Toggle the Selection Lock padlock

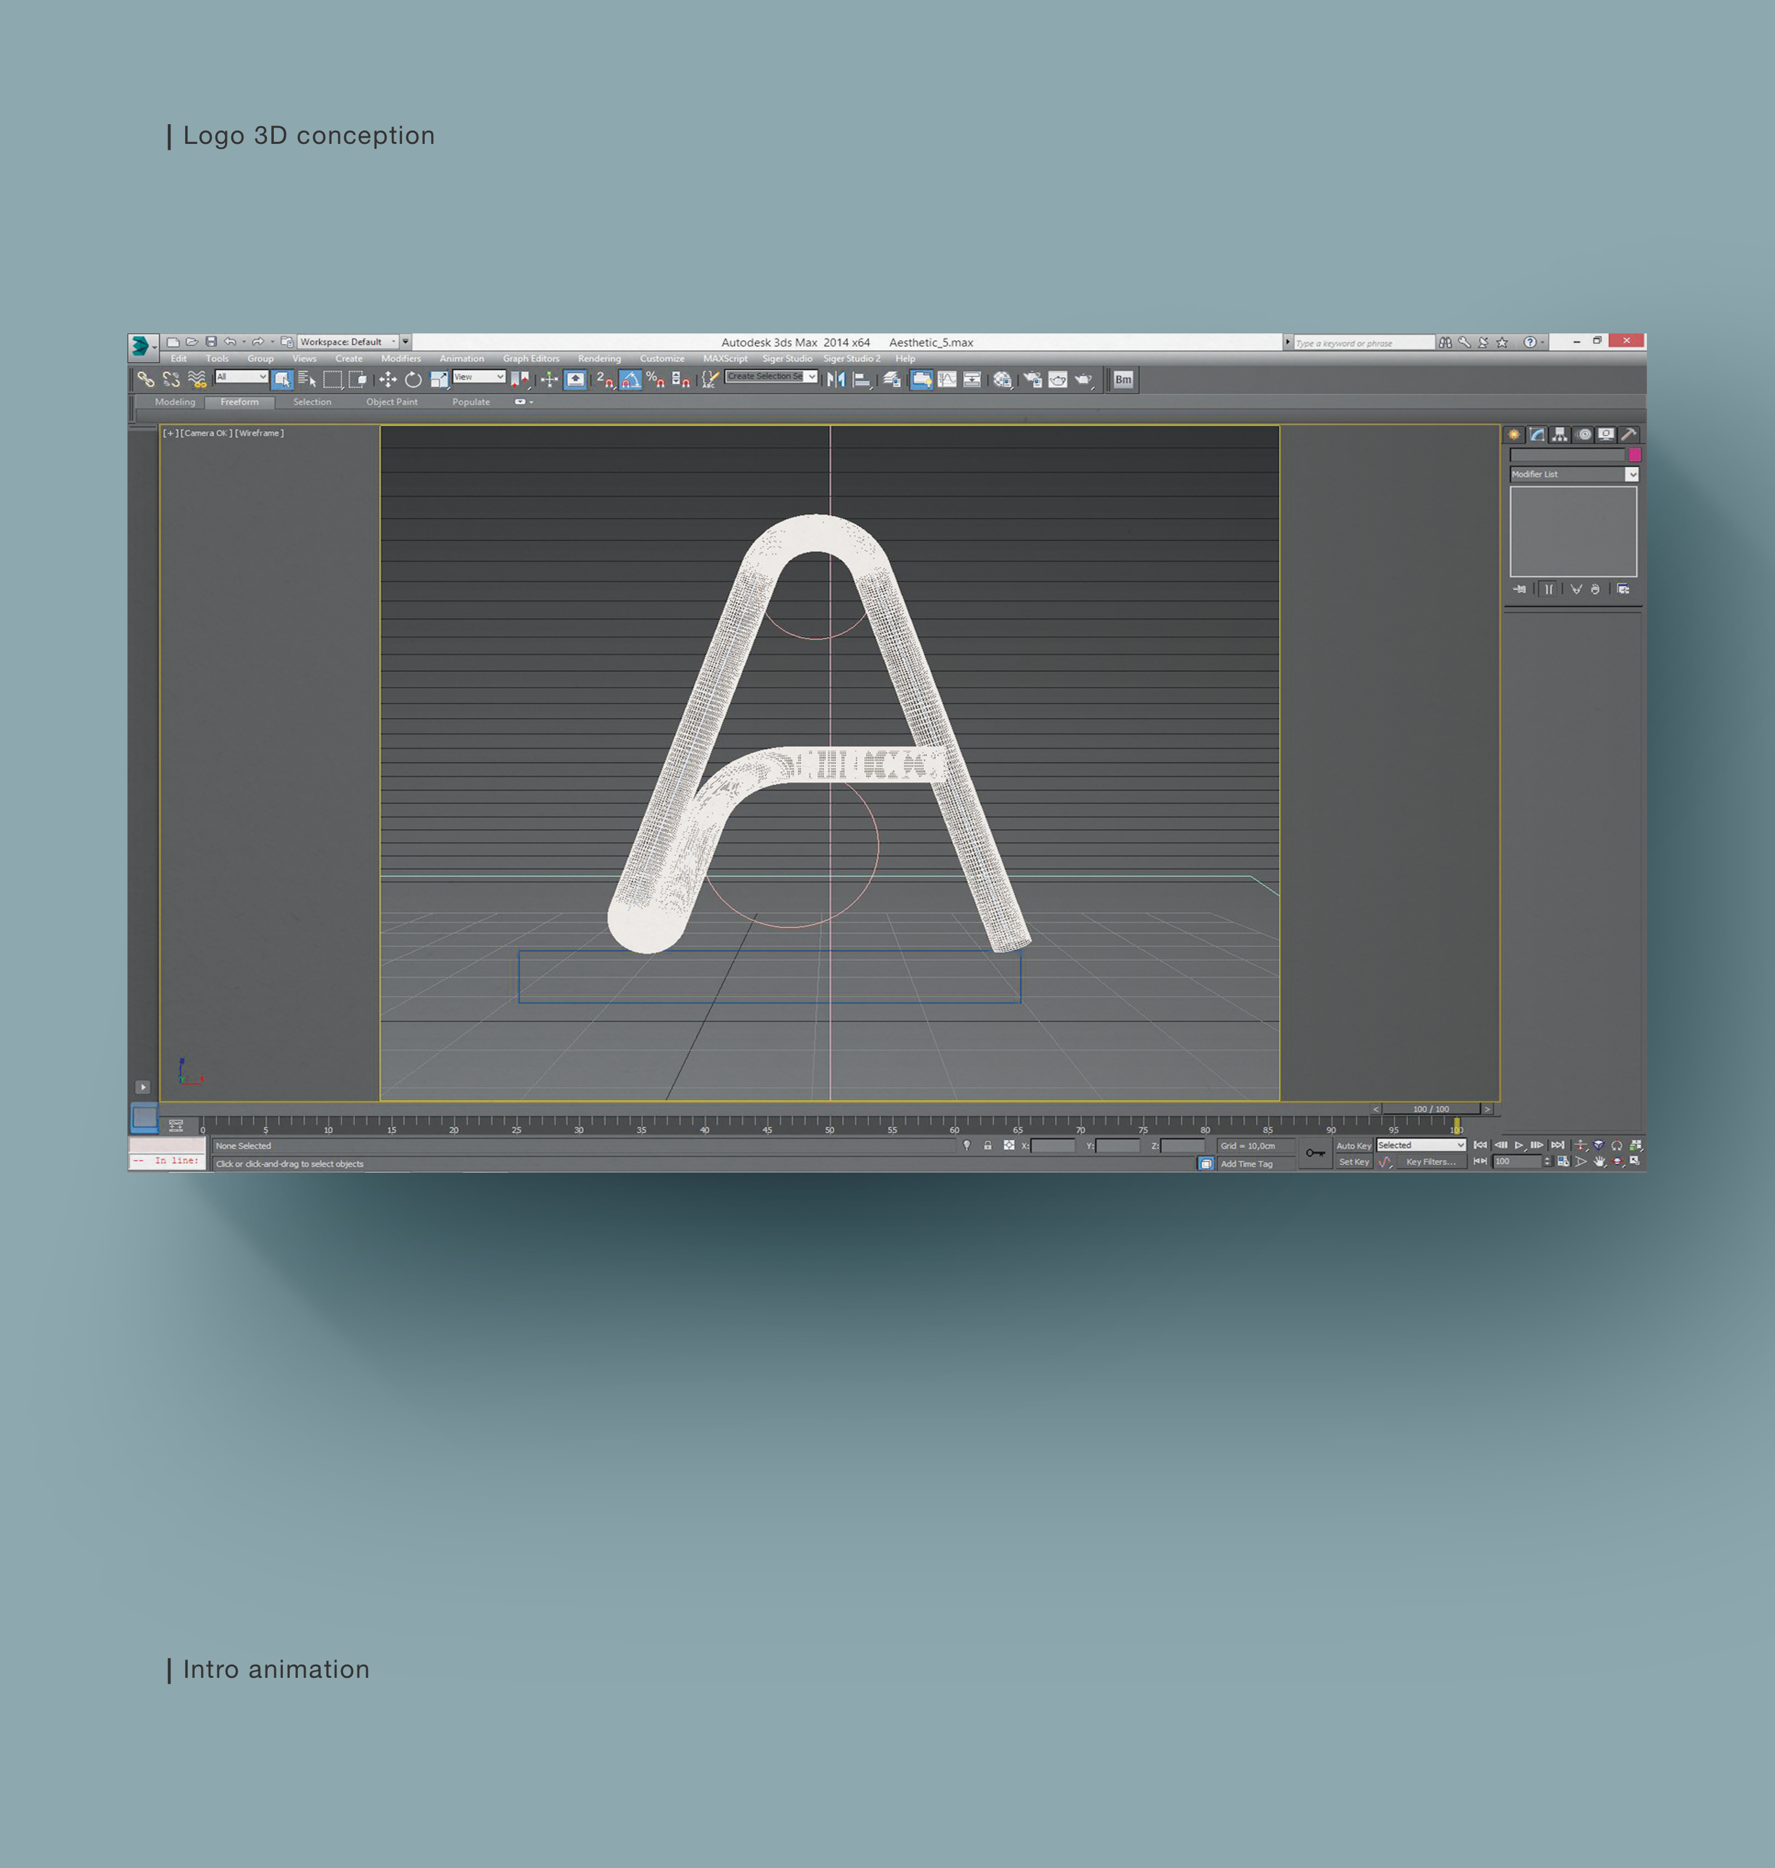pyautogui.click(x=987, y=1145)
